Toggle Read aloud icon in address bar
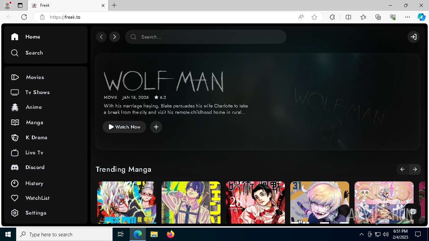 (301, 17)
